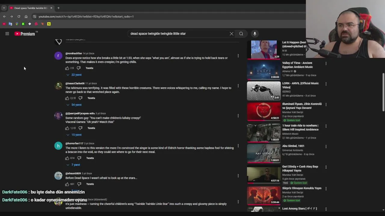Viewport: 385px width, 216px height.
Task: Open options for 'Valley of Time' video
Action: click(326, 64)
